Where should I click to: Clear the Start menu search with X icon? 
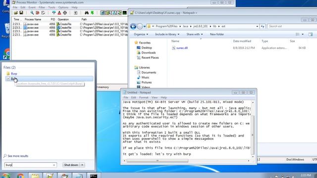click(54, 165)
